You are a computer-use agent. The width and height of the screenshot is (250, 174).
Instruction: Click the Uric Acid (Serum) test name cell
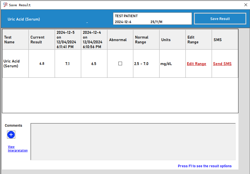(x=12, y=64)
